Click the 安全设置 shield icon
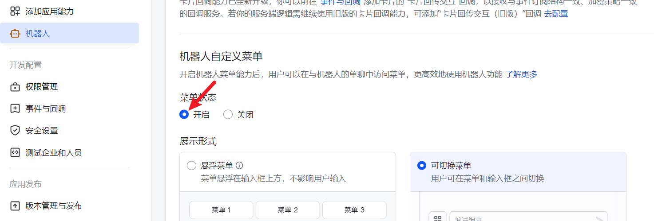 click(15, 131)
